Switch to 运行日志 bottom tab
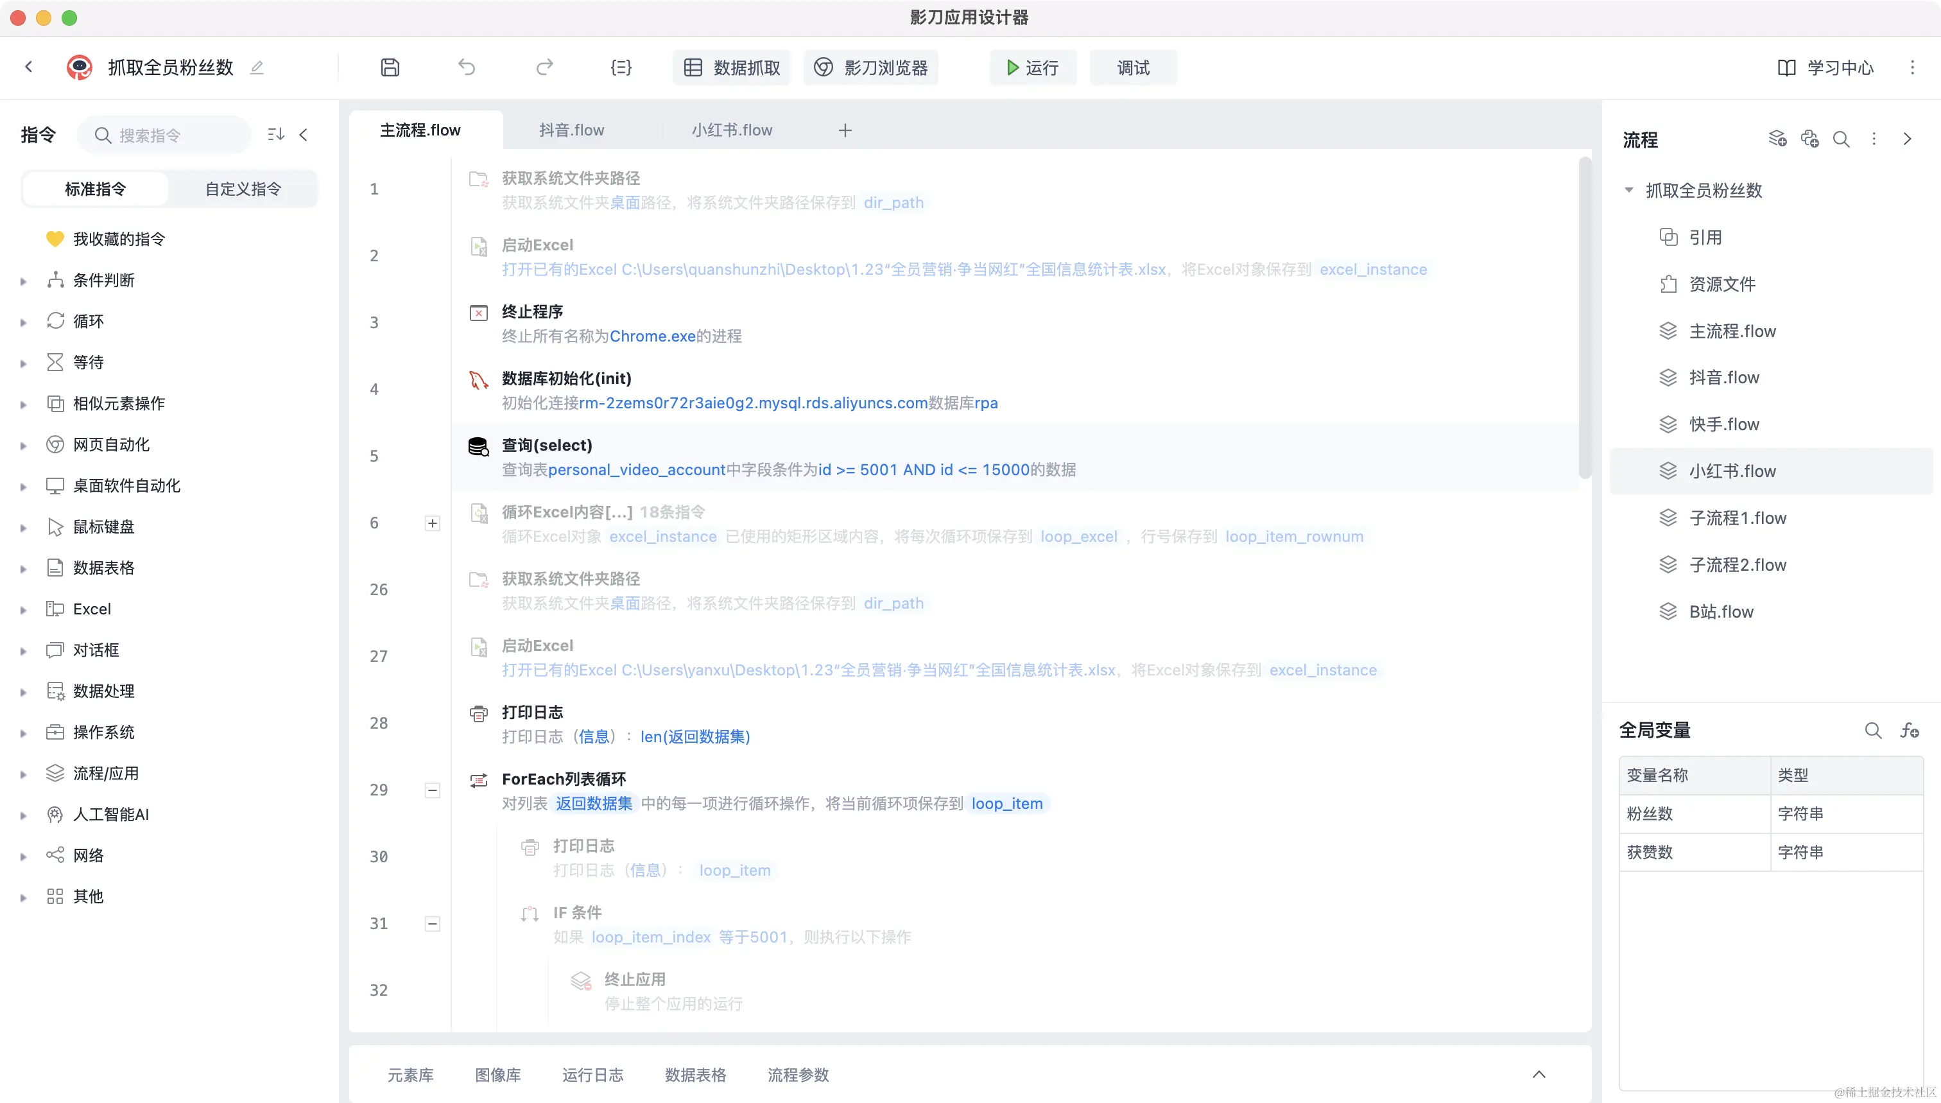The image size is (1941, 1103). coord(592,1075)
